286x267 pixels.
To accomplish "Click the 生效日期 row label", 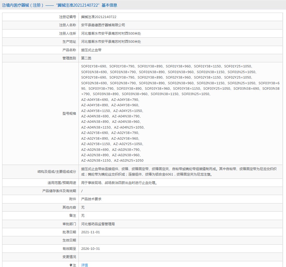I will coord(69,241).
